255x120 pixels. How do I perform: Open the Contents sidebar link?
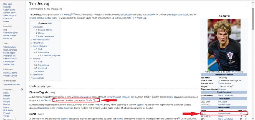click(x=7, y=7)
